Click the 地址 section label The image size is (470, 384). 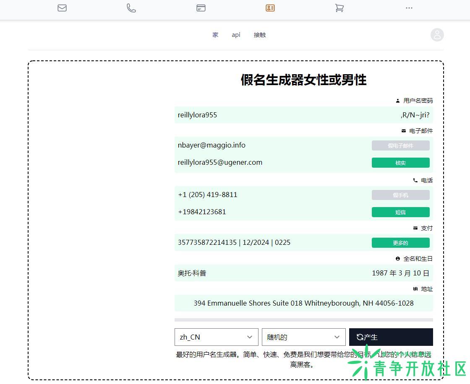pyautogui.click(x=426, y=289)
